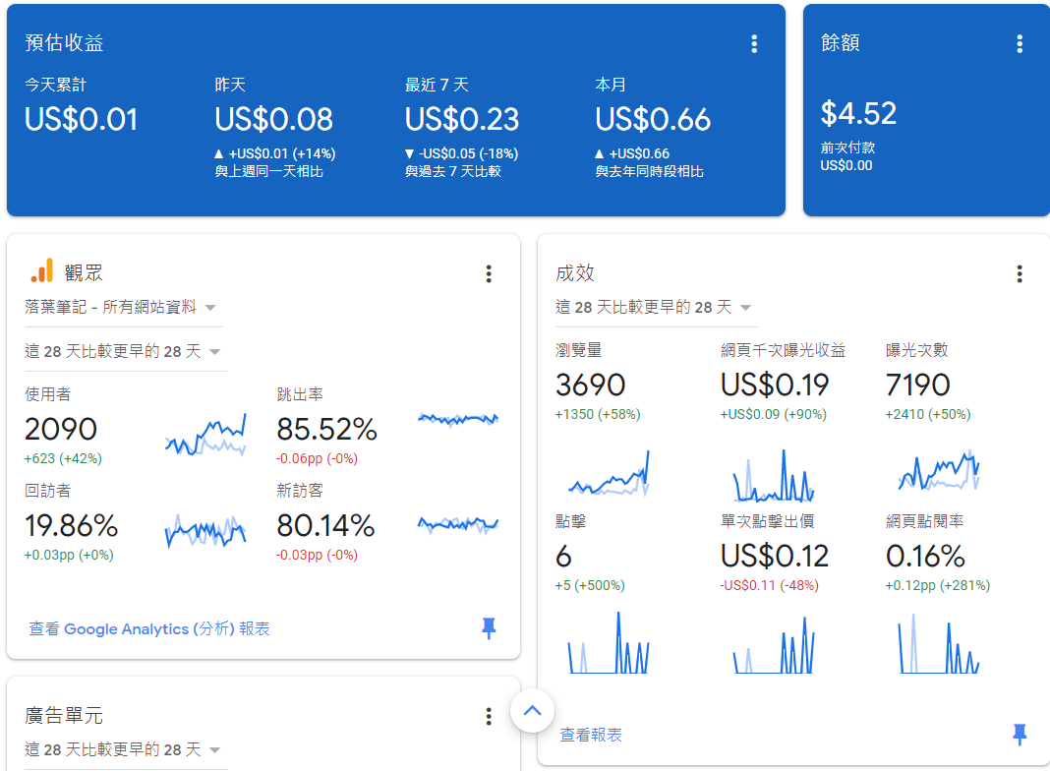The width and height of the screenshot is (1050, 771).
Task: Click the 餘額 amount $4.52
Action: [858, 113]
